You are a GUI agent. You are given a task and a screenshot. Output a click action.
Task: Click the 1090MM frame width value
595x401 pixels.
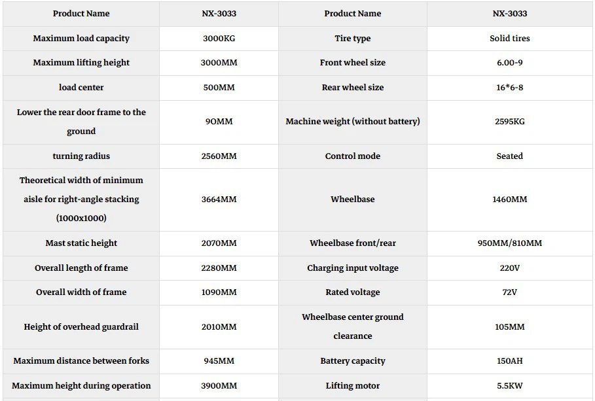click(219, 292)
